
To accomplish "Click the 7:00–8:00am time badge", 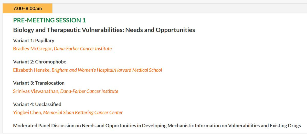I will [27, 8].
